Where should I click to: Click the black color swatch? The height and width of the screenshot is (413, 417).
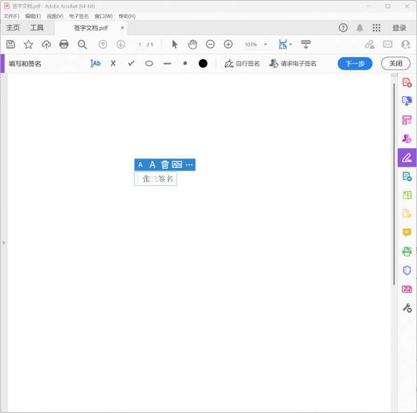click(203, 63)
